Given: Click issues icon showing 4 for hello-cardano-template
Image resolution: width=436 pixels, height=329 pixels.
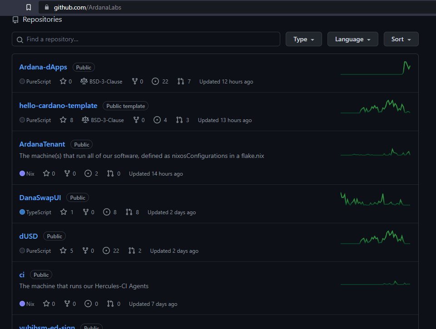Looking at the screenshot, I should coord(157,120).
